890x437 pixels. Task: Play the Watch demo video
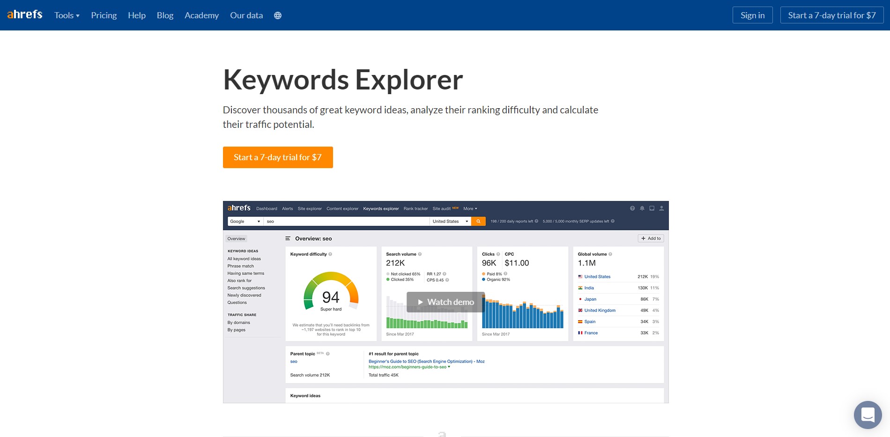coord(445,302)
